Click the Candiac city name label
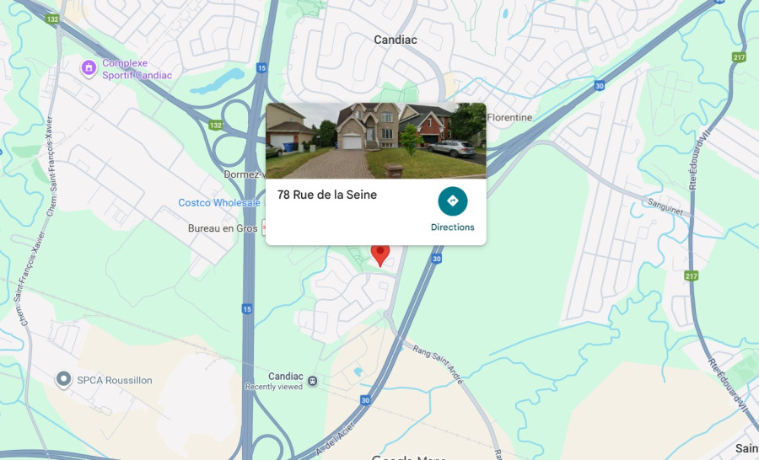759x460 pixels. point(396,40)
